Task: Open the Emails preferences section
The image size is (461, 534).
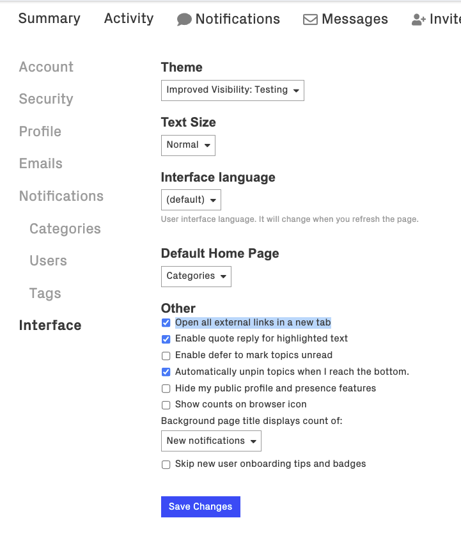Action: (x=41, y=164)
